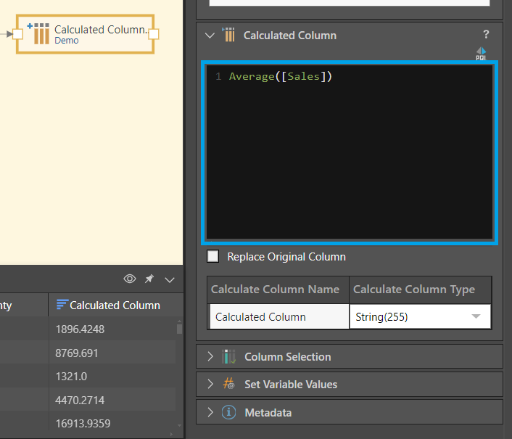Collapse preview panel with chevron arrow

(170, 279)
